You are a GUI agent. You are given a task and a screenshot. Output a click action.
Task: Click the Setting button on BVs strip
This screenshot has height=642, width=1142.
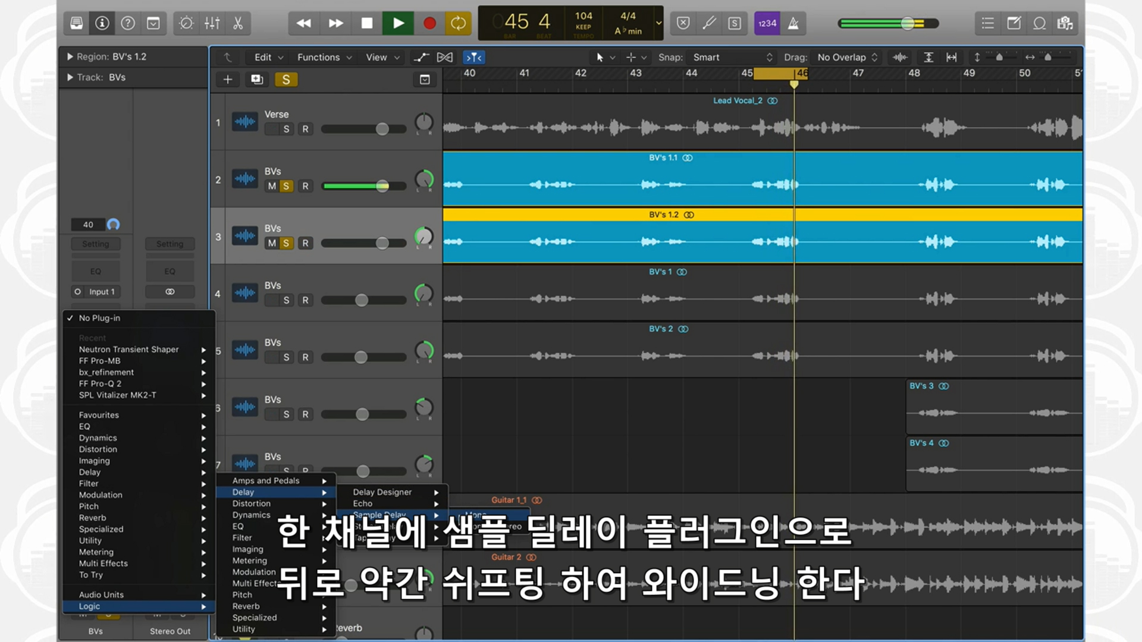[96, 244]
